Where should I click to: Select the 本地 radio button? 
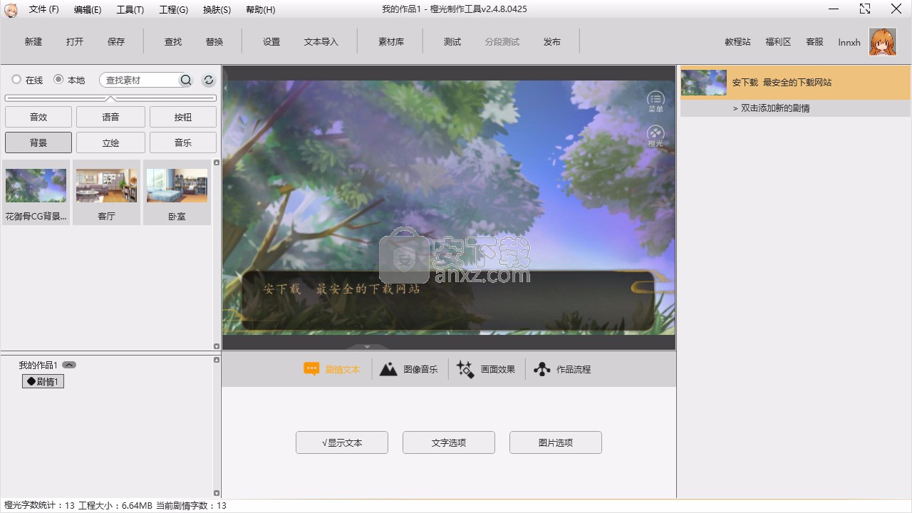pos(58,80)
